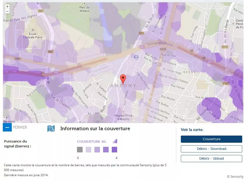Screen dimensions: 244x180
Task: Zoom out with the minus map button
Action: 7,11
